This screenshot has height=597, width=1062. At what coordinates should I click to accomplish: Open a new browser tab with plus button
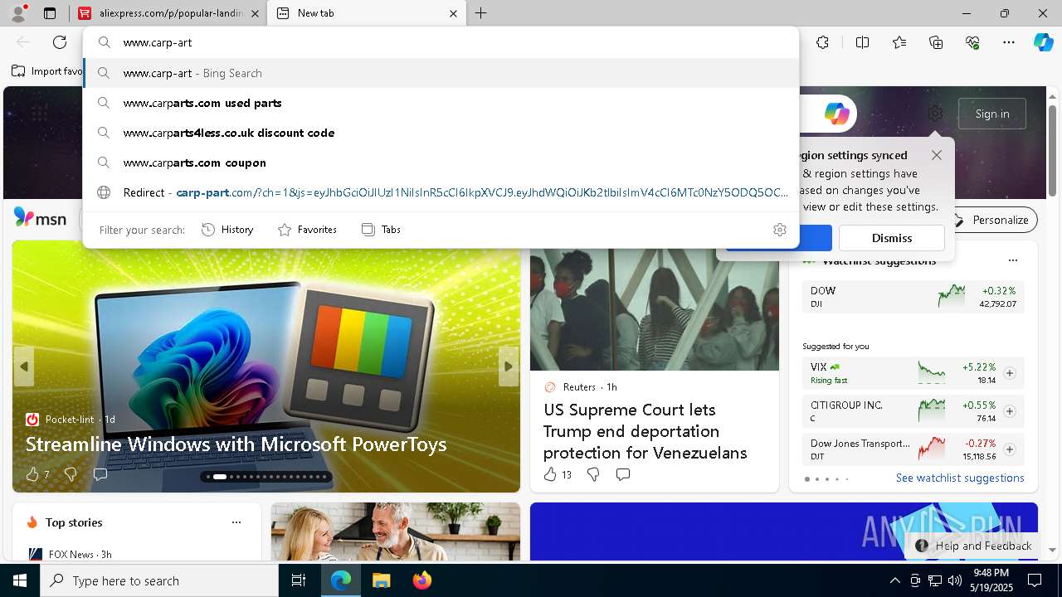481,13
